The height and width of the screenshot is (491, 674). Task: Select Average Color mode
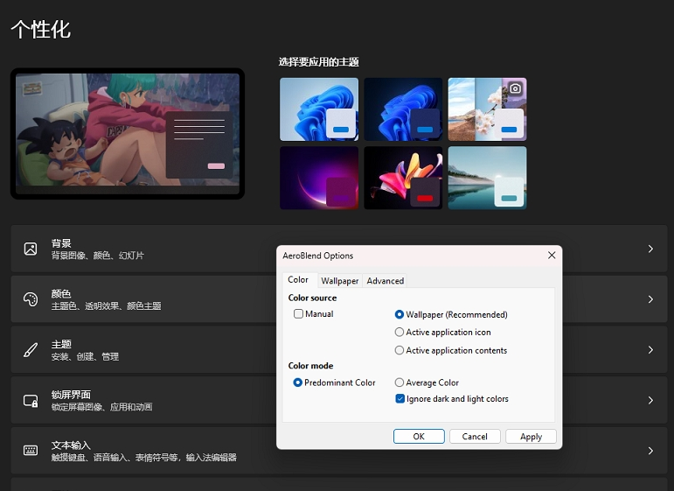click(400, 382)
